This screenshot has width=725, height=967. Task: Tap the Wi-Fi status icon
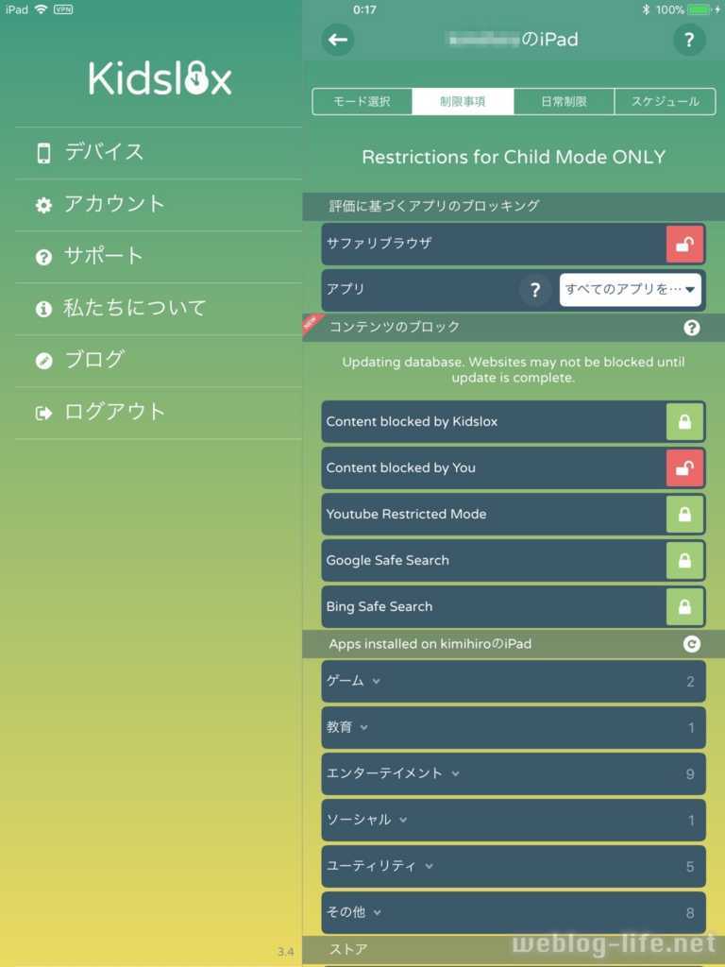click(42, 9)
